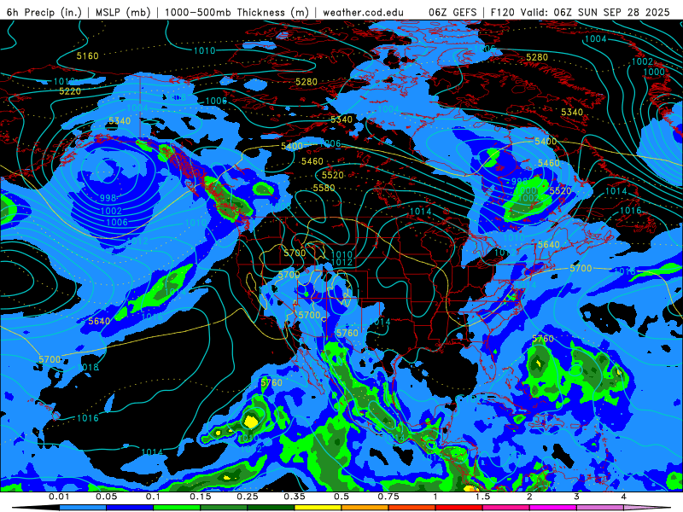Click the "1000-500mb Thickness (m)" header label
Screen dimensions: 683x512
(x=236, y=12)
